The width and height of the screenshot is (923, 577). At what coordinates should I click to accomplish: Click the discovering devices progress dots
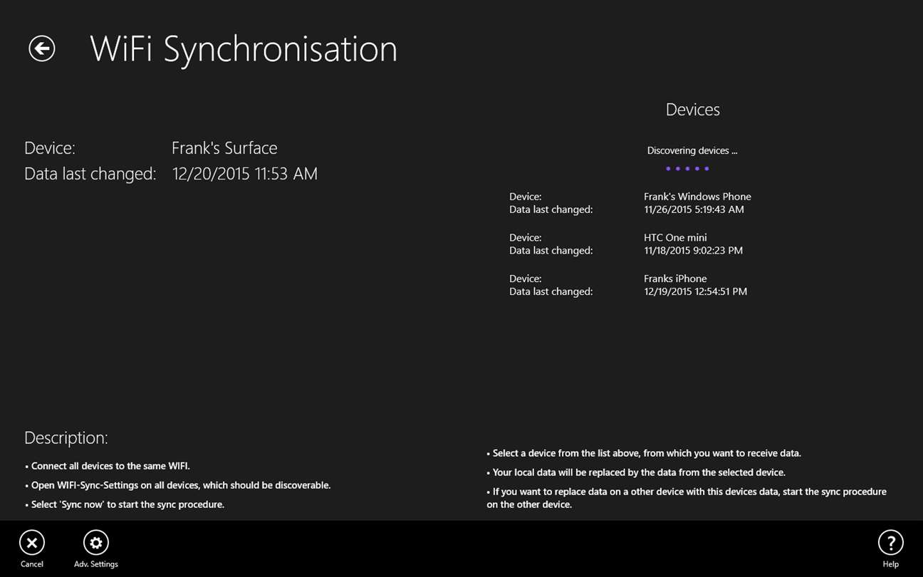[x=687, y=169]
